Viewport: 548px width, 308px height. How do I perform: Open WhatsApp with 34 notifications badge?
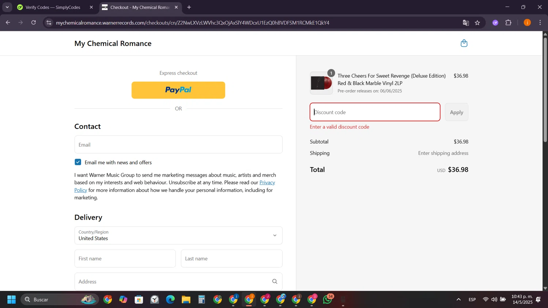pyautogui.click(x=328, y=299)
